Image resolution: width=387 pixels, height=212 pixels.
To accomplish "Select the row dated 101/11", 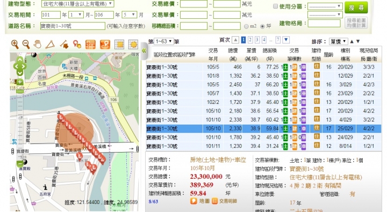I will pyautogui.click(x=264, y=146).
